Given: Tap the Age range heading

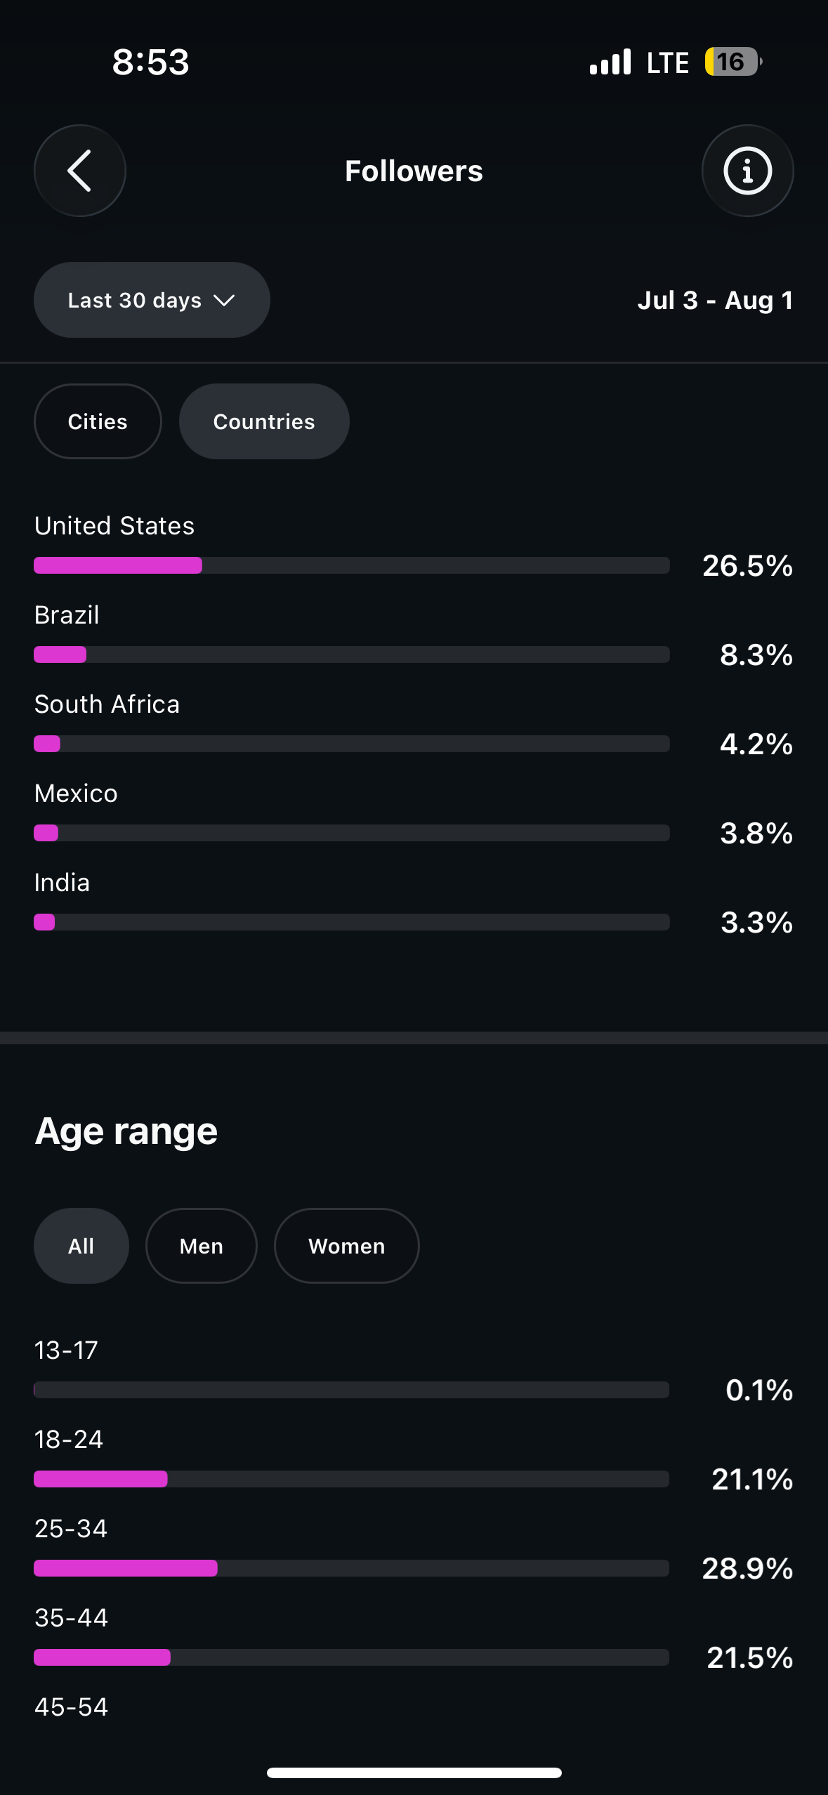Looking at the screenshot, I should point(126,1132).
